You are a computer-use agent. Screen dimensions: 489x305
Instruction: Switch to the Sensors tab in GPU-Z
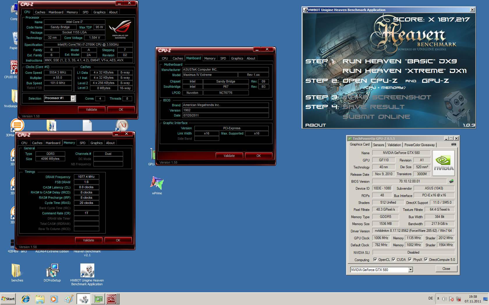click(378, 145)
